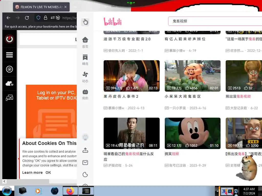262x196 pixels.
Task: Open the 小呆呆大闹鬼畜区 pig thumbnail
Action: pos(192,76)
